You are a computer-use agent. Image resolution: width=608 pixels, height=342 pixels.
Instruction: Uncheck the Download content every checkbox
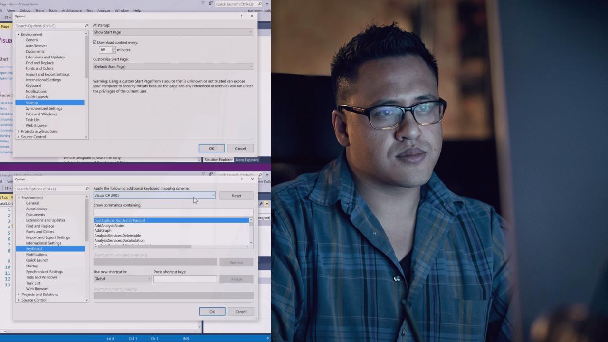coord(95,42)
